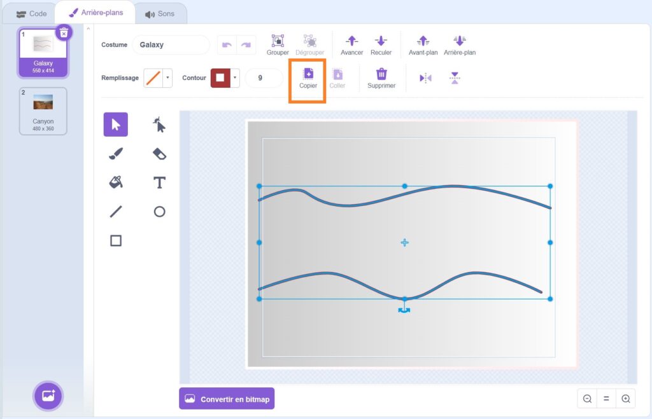Screen dimensions: 652x419
Task: Pick the Fill bucket tool
Action: 116,182
